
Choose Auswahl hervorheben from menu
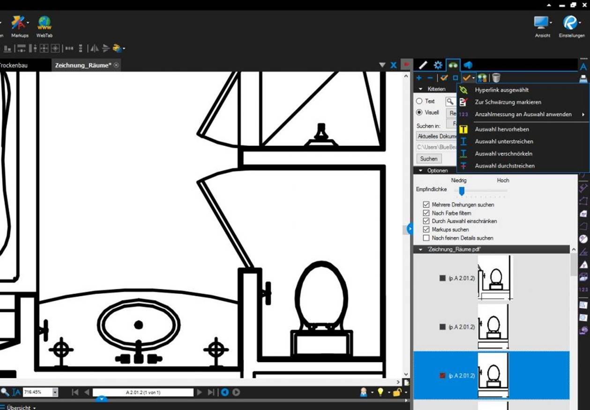502,129
